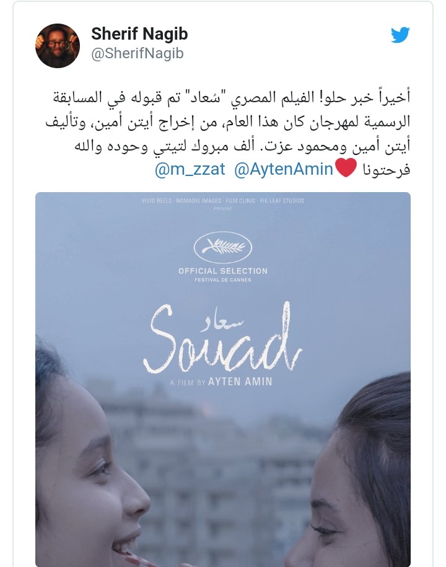This screenshot has height=567, width=446.
Task: Click the Festival de Cannes caption
Action: coord(223,280)
